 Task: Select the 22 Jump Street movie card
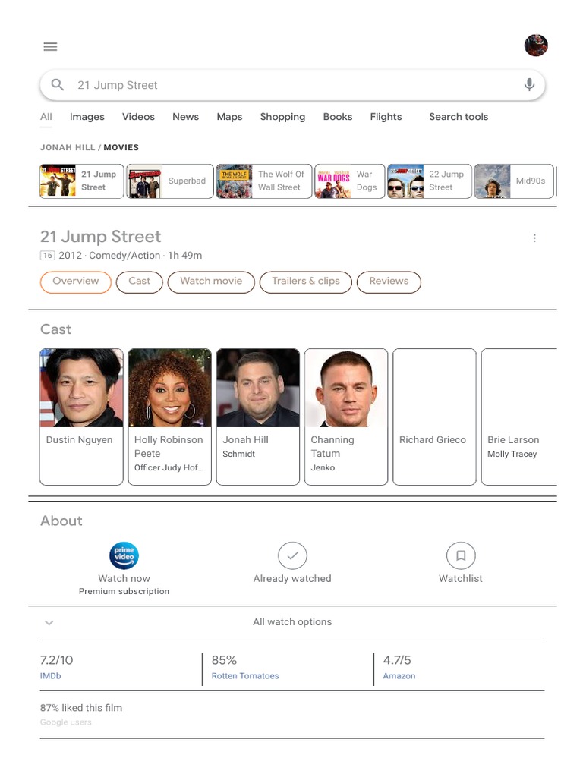point(430,181)
